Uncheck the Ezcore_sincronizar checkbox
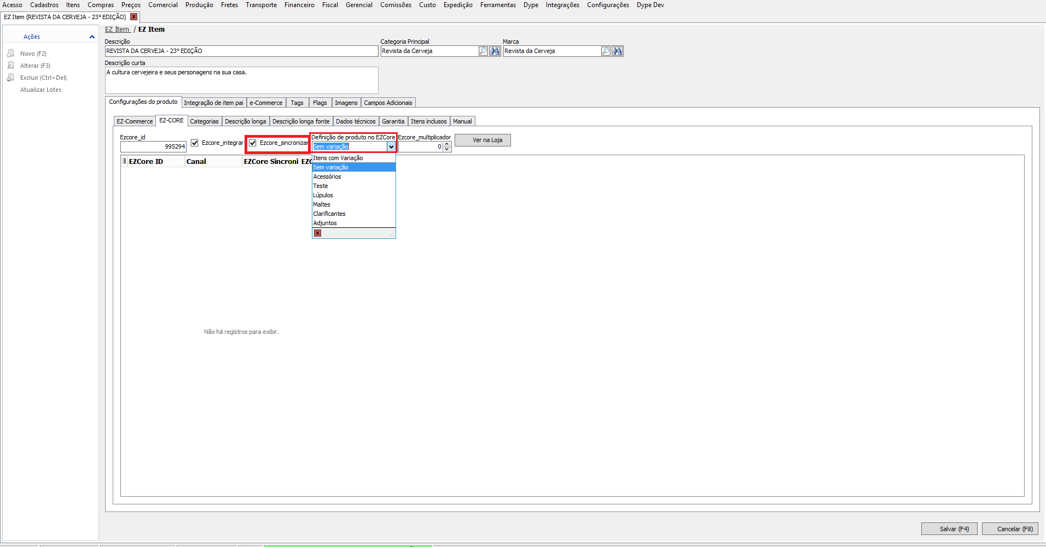The width and height of the screenshot is (1046, 547). point(252,143)
